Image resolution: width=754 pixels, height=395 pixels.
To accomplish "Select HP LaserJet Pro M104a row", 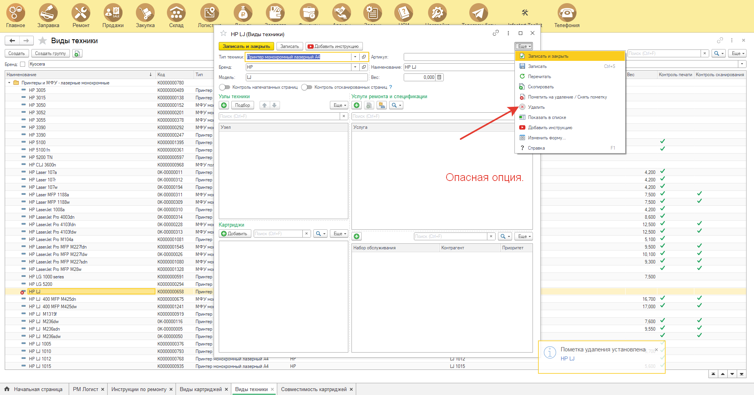I will click(51, 240).
